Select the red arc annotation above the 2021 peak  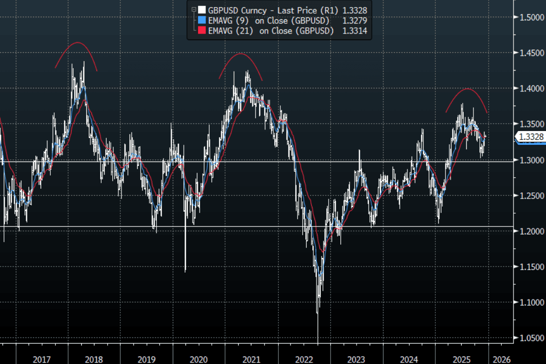pos(241,54)
